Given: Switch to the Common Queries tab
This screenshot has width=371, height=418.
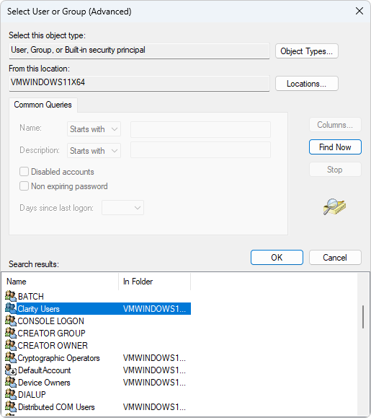Looking at the screenshot, I should click(x=43, y=105).
